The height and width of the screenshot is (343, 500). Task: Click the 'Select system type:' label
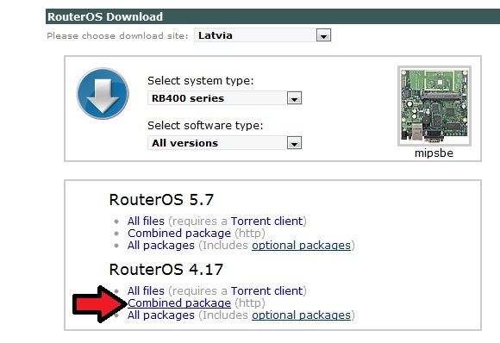201,81
